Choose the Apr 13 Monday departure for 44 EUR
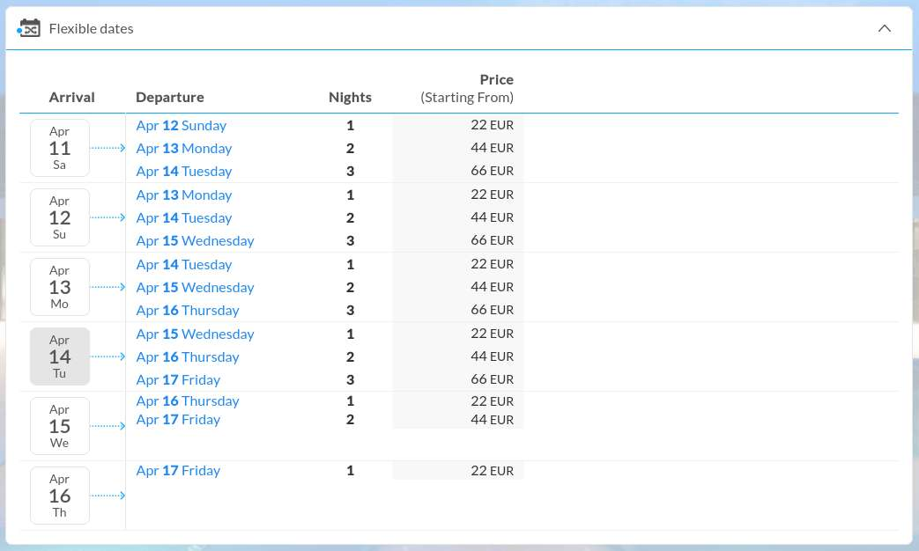This screenshot has height=551, width=919. pyautogui.click(x=184, y=149)
